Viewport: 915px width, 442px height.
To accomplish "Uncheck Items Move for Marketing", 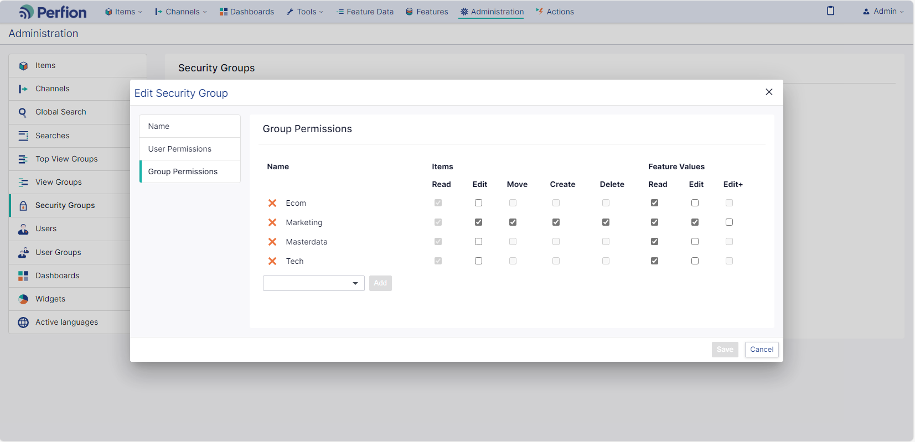I will (513, 222).
